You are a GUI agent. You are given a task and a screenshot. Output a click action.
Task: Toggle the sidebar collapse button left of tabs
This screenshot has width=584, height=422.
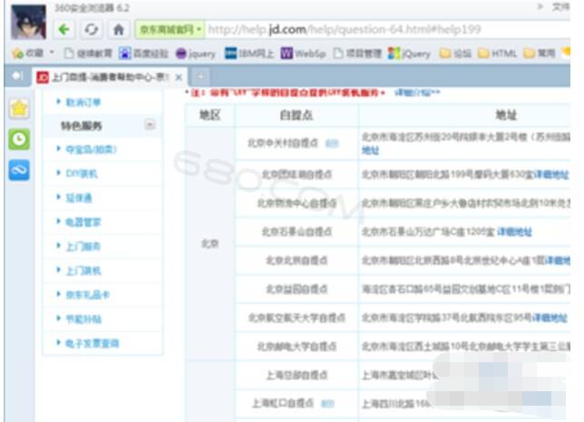16,76
